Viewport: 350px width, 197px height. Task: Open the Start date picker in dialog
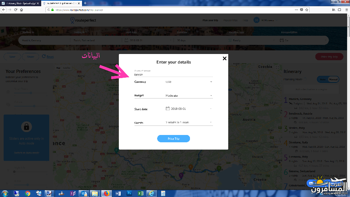point(189,109)
